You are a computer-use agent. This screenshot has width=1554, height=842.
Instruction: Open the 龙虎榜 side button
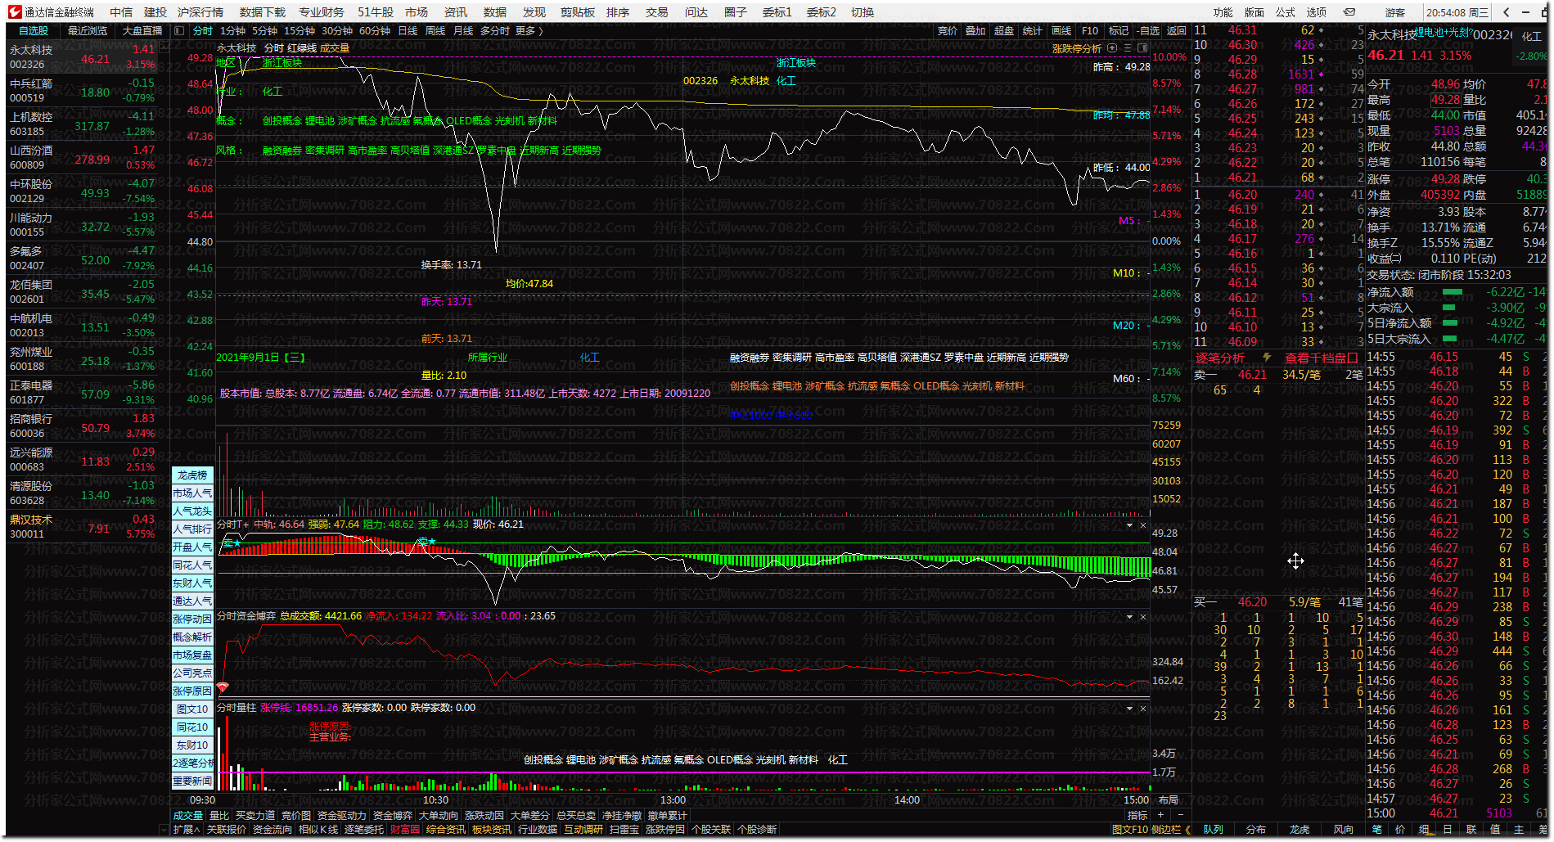(x=192, y=475)
